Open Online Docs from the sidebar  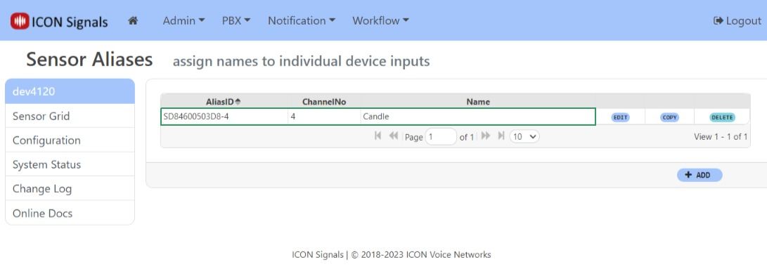[x=70, y=214]
